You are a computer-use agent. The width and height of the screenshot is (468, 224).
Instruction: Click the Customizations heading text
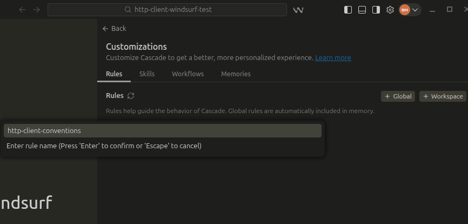(136, 47)
